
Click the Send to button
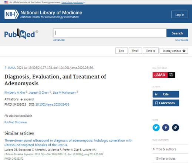(x=151, y=51)
